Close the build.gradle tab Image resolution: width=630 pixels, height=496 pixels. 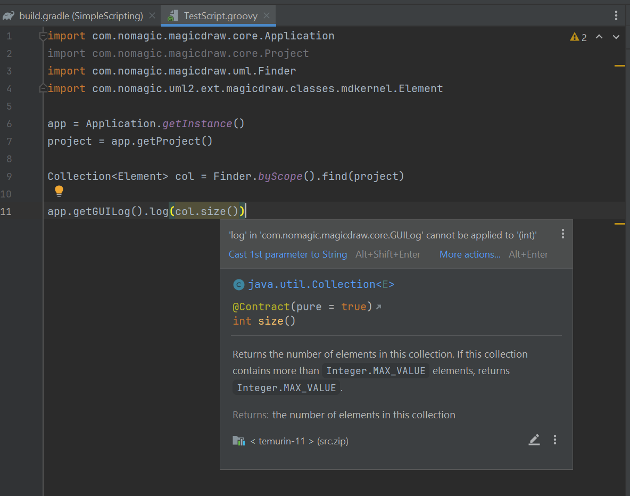click(152, 16)
